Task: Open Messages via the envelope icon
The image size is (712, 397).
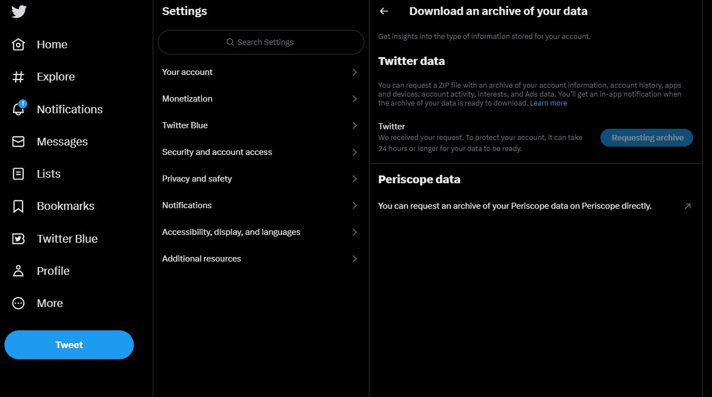Action: click(x=18, y=141)
